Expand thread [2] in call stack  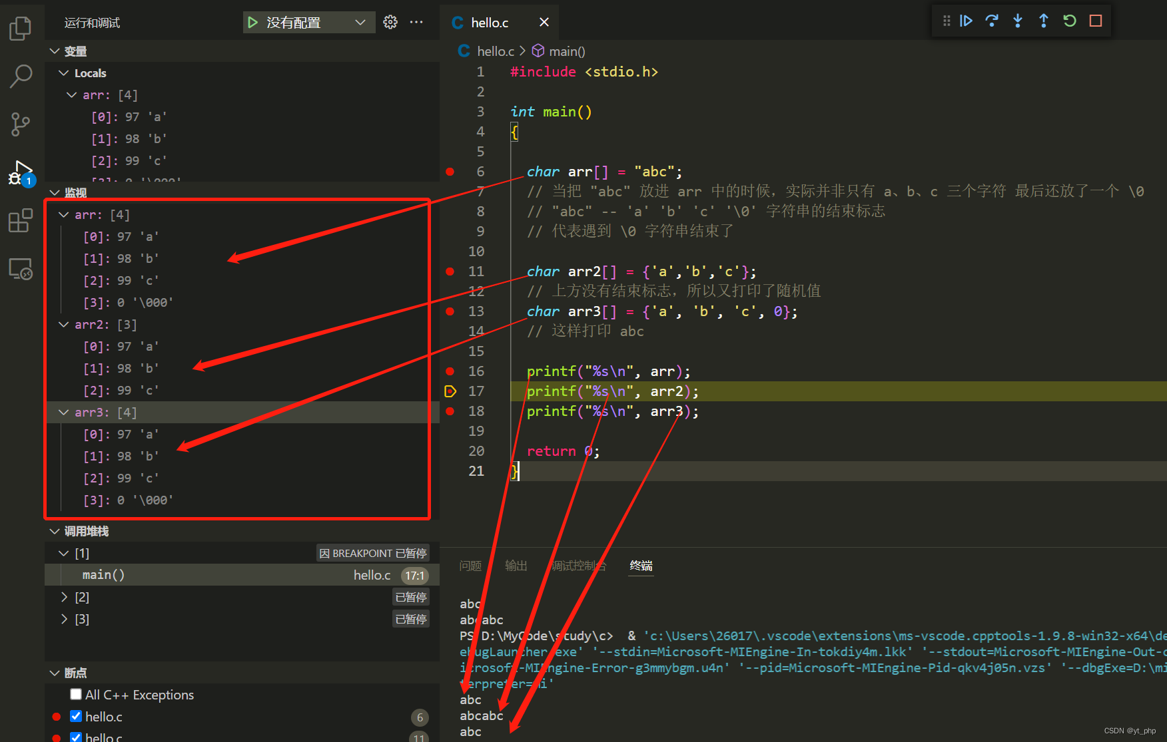tap(64, 597)
